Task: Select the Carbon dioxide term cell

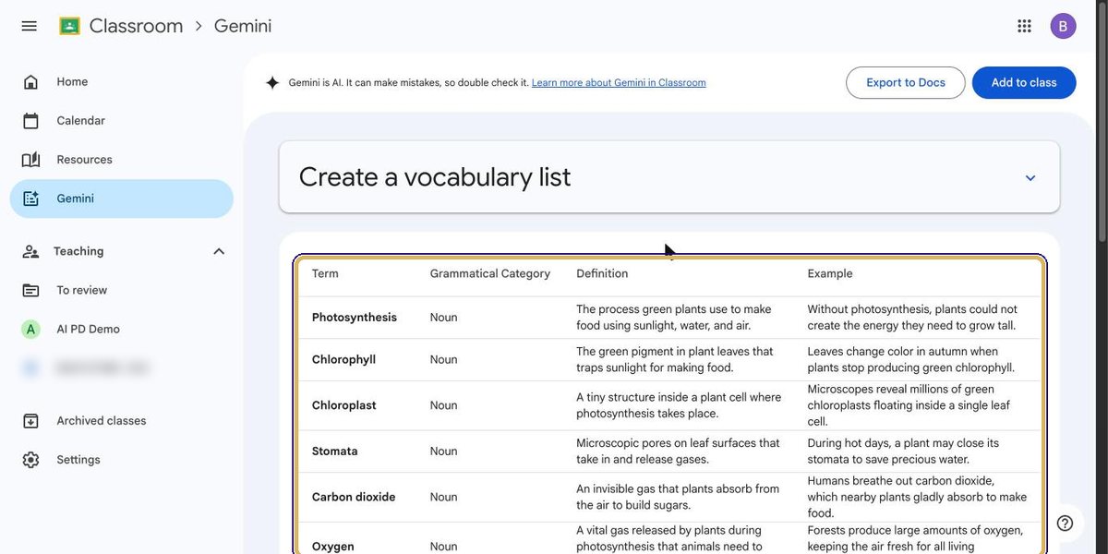Action: (354, 497)
